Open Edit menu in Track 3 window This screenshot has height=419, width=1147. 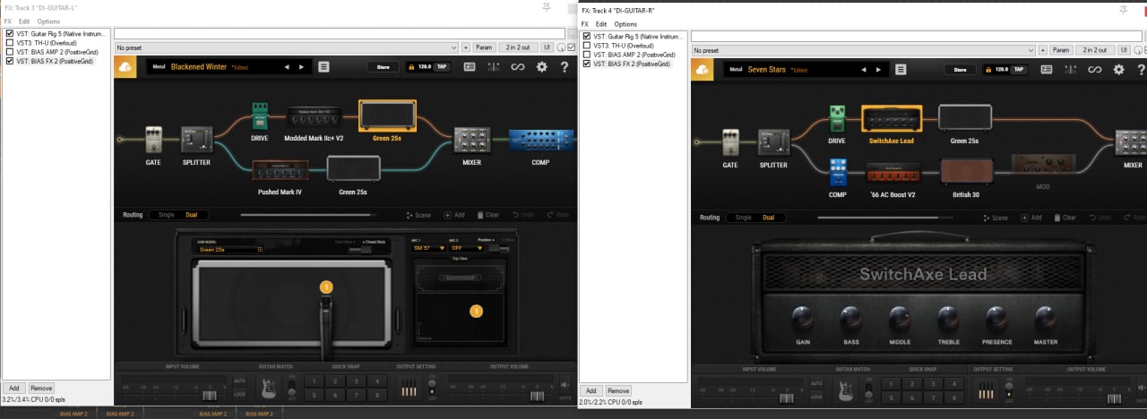coord(24,21)
